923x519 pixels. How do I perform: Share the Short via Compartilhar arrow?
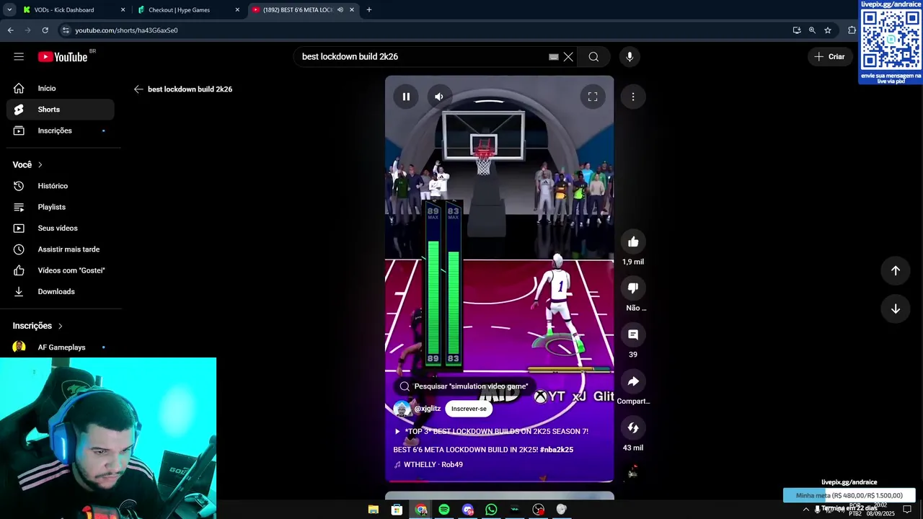coord(633,381)
